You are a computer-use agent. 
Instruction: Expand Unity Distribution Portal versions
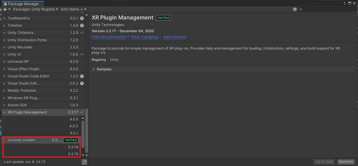click(x=4, y=40)
